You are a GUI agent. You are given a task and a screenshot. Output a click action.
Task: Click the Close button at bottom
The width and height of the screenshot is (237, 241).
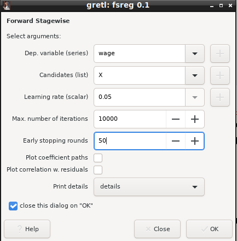(157, 229)
